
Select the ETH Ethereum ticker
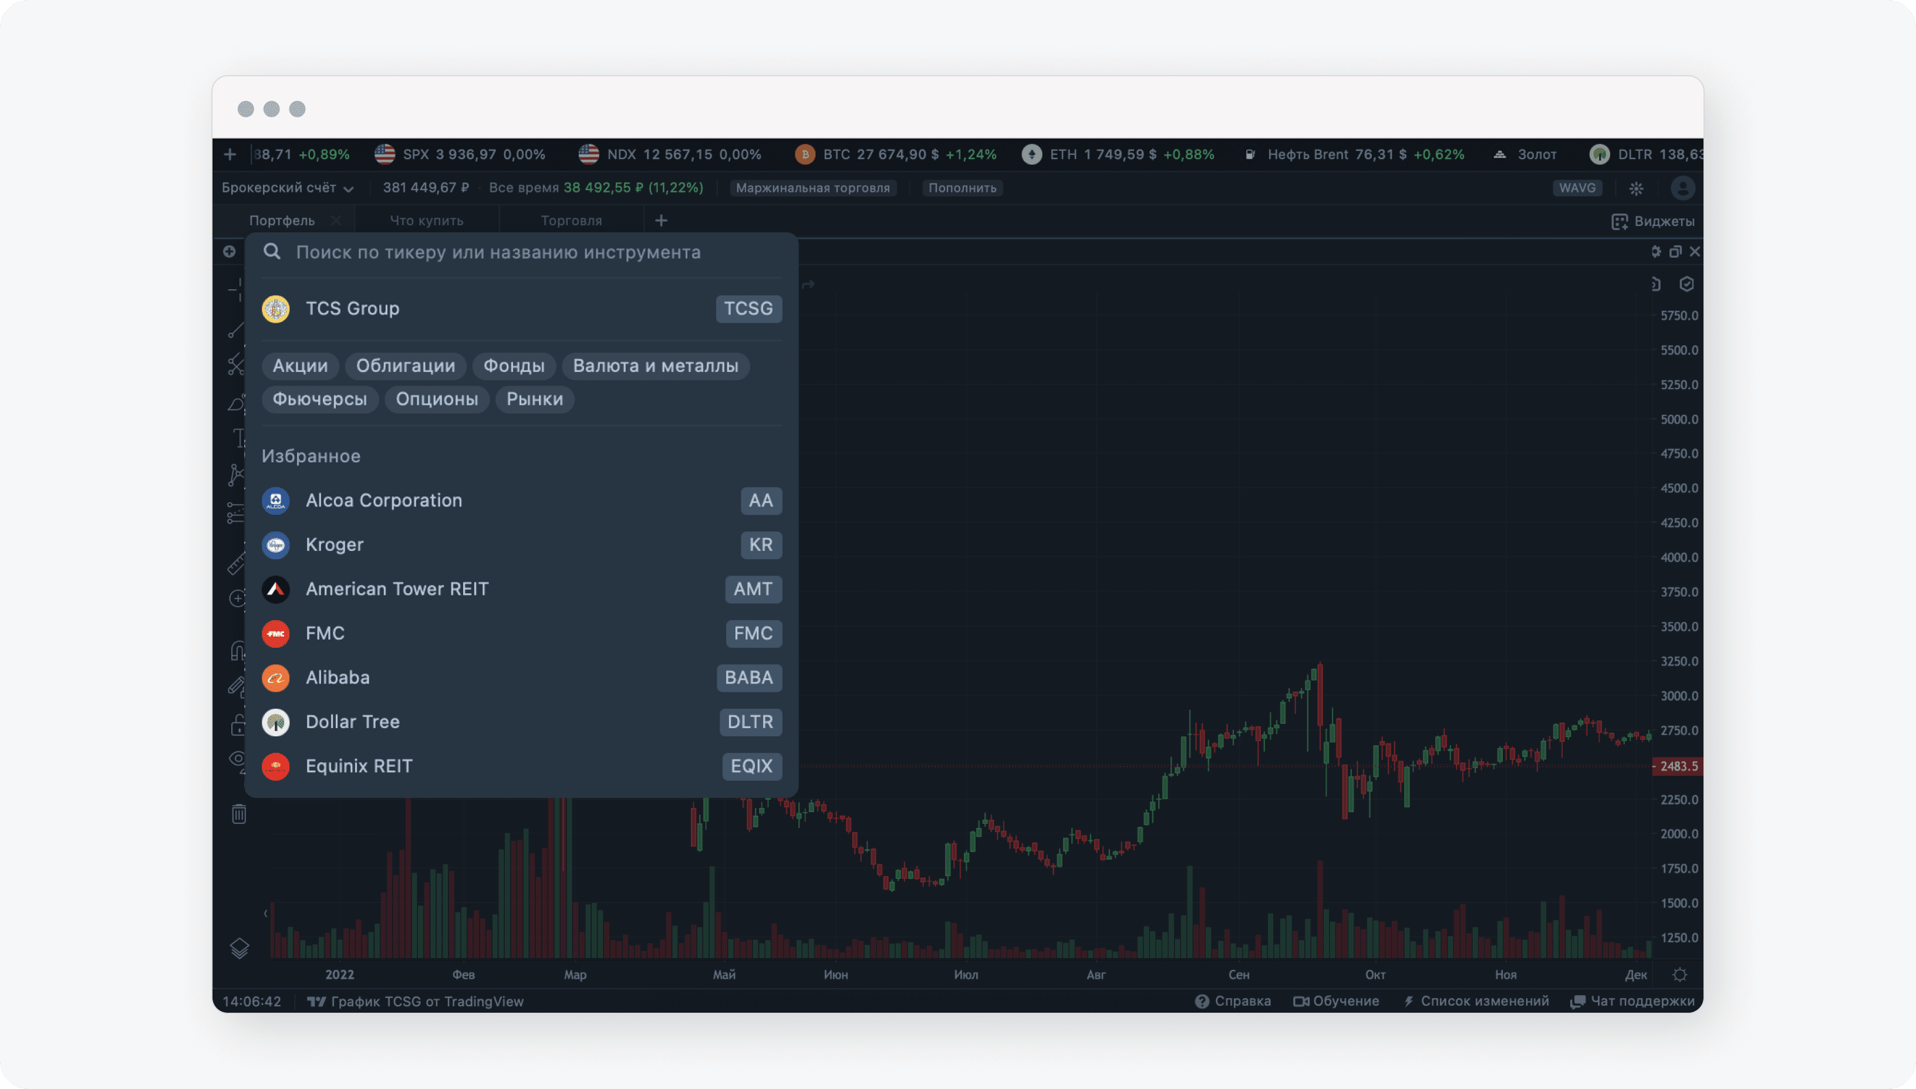pos(1118,154)
